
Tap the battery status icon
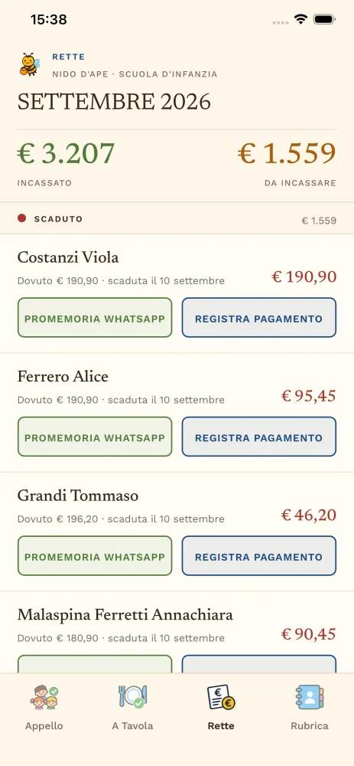point(323,20)
